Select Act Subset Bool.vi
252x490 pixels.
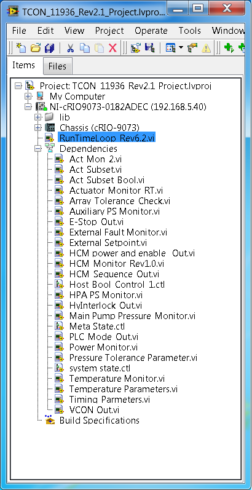(x=107, y=180)
